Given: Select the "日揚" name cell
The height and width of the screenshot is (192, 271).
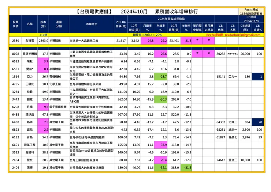Looking at the screenshot, I should click(x=30, y=107).
